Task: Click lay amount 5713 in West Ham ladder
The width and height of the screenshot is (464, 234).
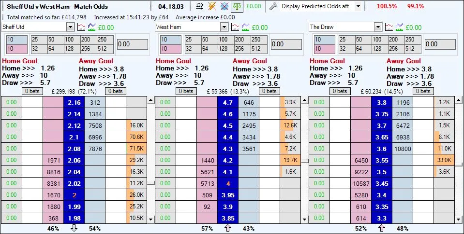Action: click(208, 183)
